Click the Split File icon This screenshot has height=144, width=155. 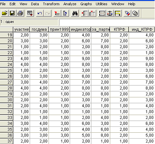102,13
